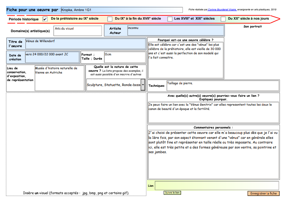Click the Enregistrer la fiche button
The height and width of the screenshot is (202, 286).
(263, 193)
